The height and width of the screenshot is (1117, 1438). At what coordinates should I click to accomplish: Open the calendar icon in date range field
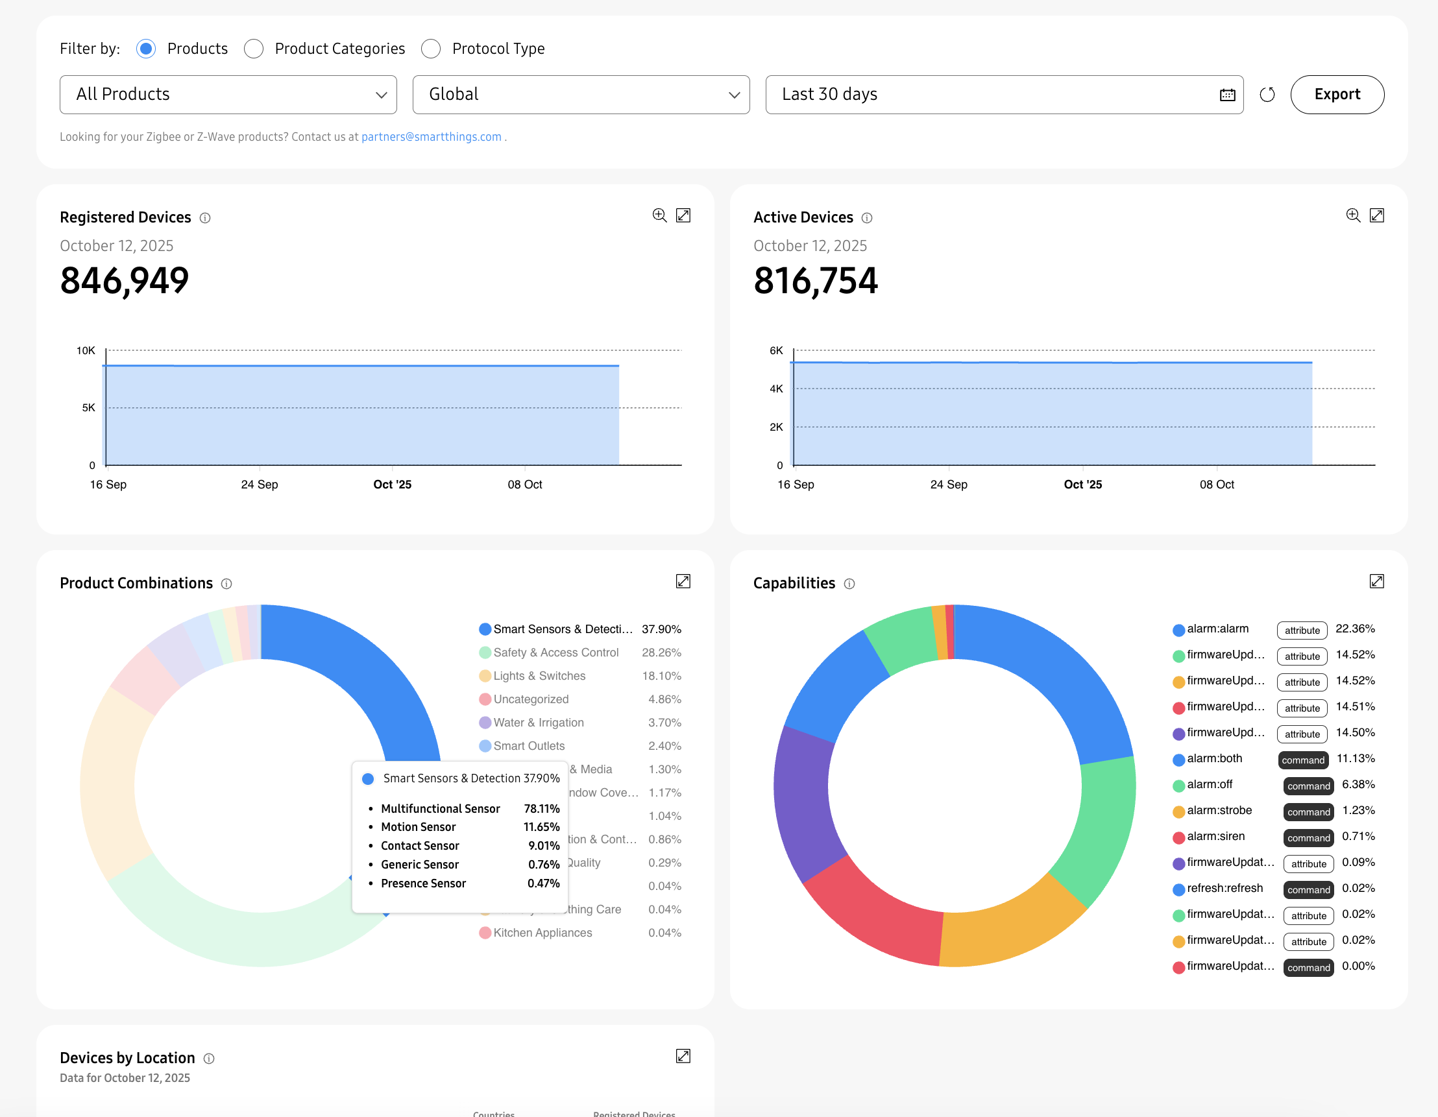click(1227, 94)
